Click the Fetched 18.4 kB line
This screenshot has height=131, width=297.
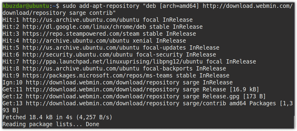(x=57, y=117)
